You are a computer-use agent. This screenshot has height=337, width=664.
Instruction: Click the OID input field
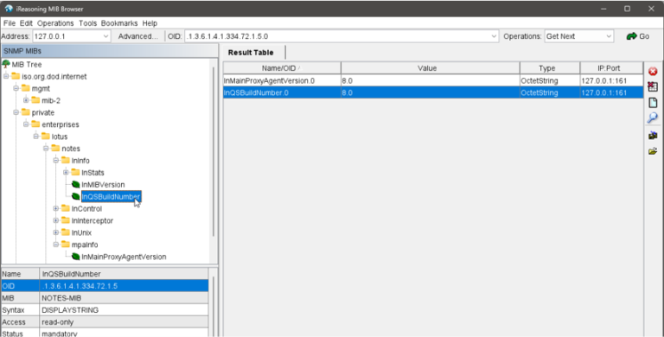coord(337,36)
